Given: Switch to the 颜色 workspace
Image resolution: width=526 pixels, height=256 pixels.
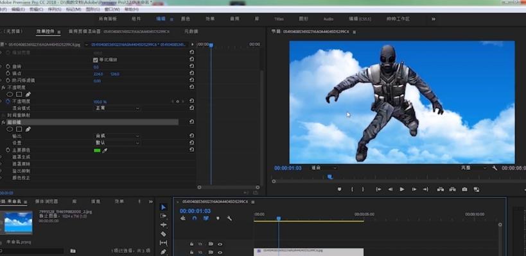Looking at the screenshot, I should coord(186,19).
